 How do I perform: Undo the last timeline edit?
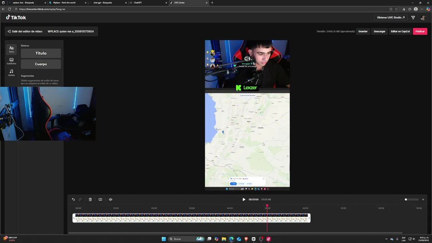point(73,199)
